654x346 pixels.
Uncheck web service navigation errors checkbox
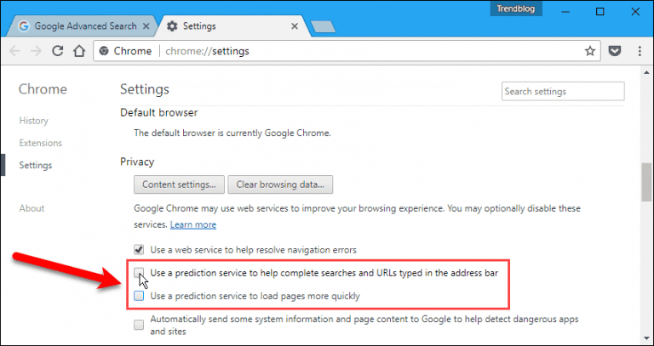140,250
